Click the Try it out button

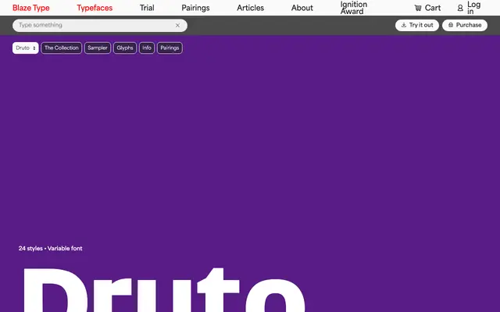point(417,25)
